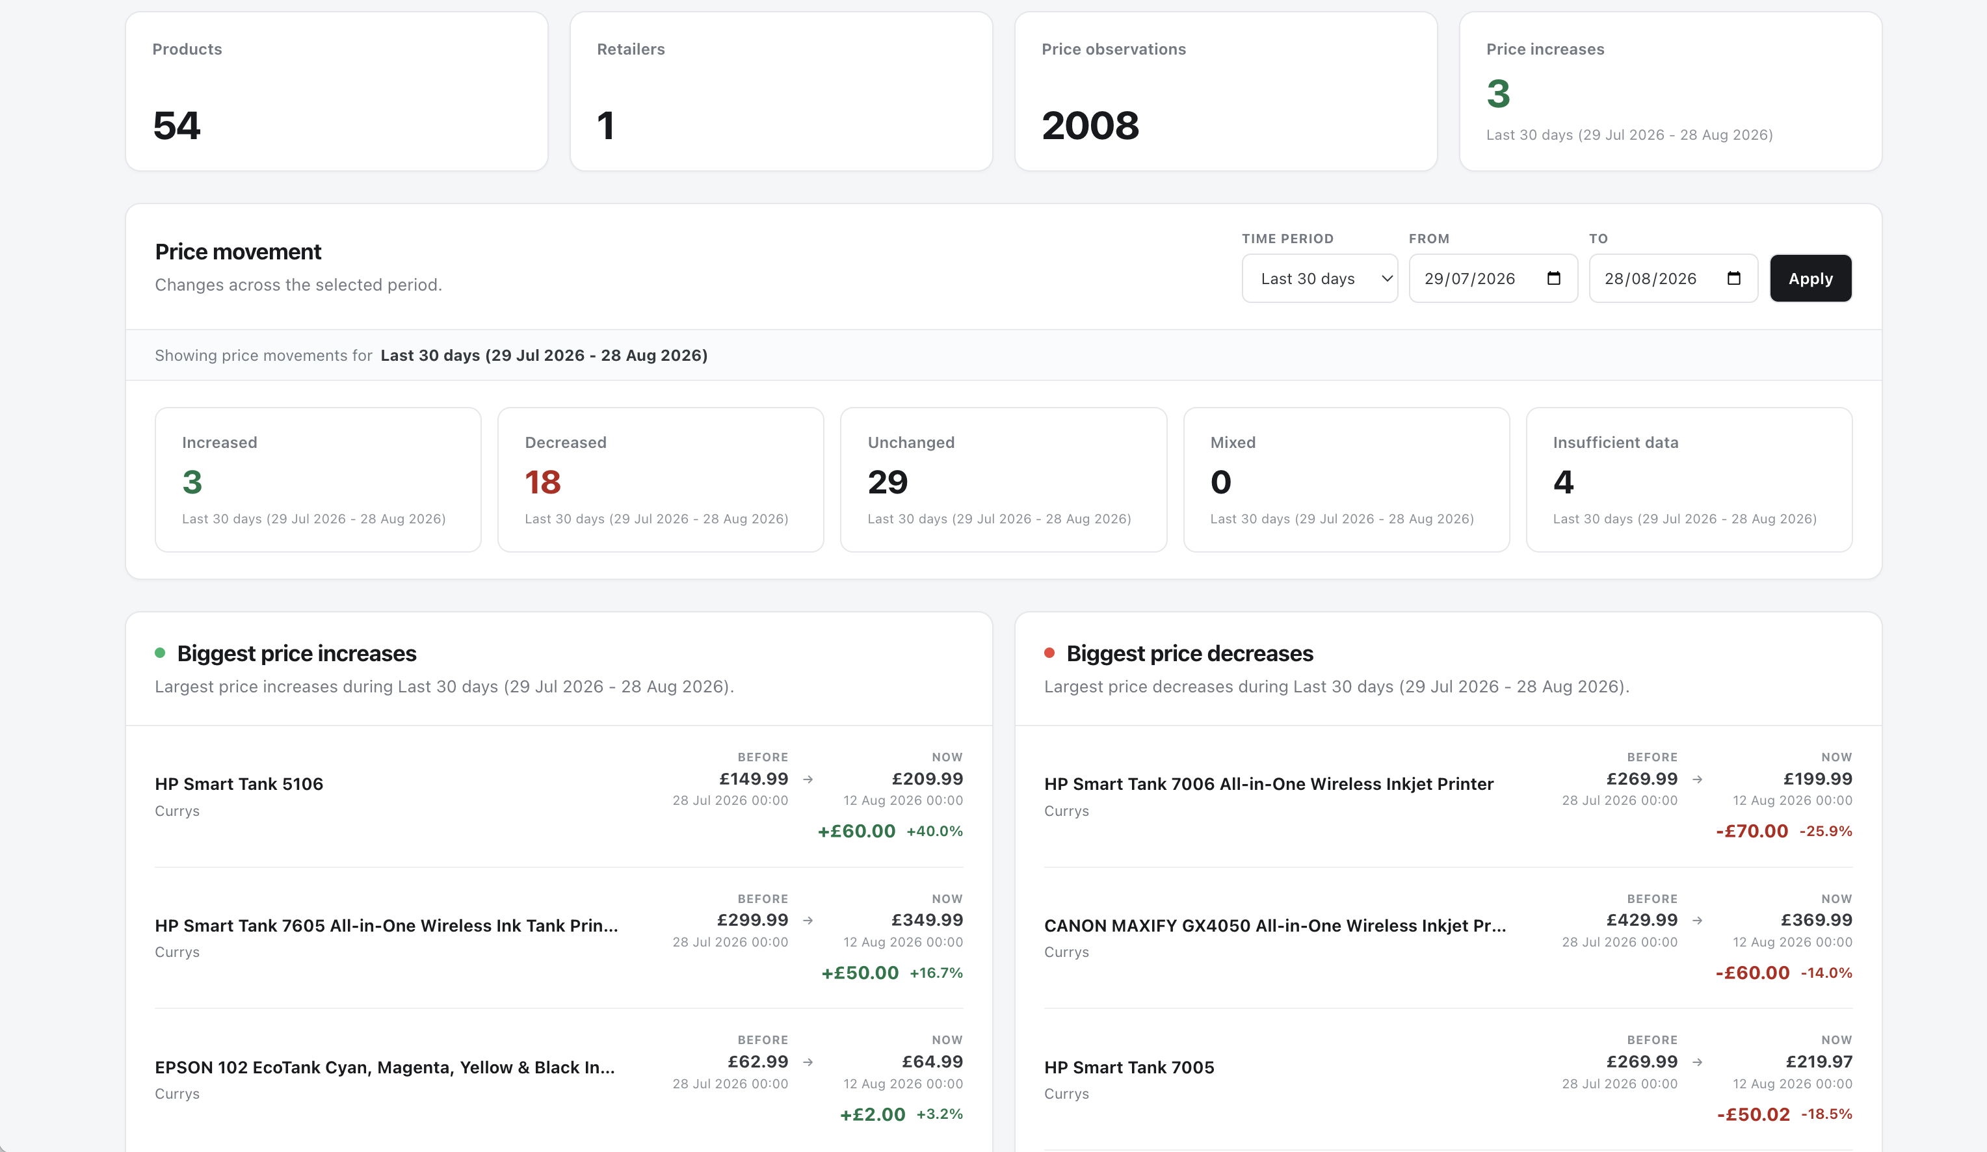
Task: Click the Price observations summary card
Action: tap(1226, 92)
